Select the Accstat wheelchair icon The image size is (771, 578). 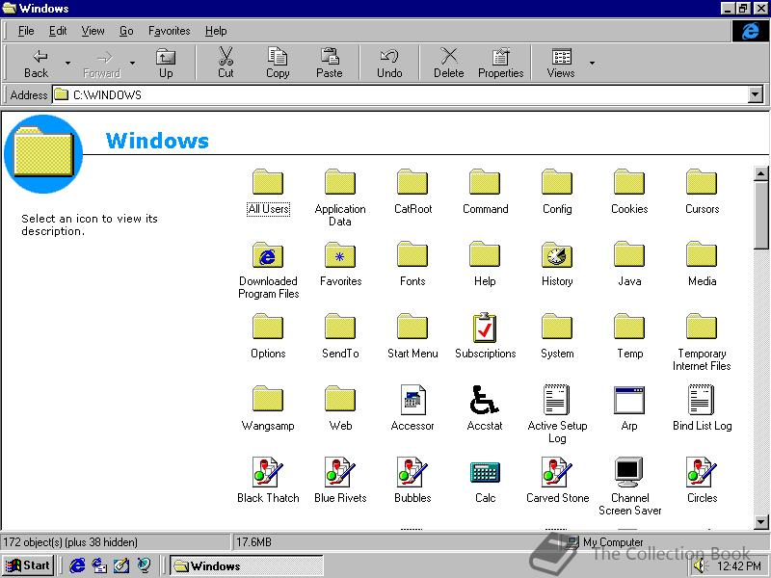485,408
